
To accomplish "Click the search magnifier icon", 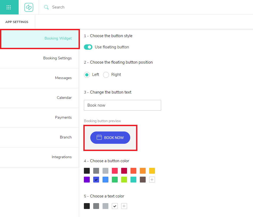I will pos(46,7).
